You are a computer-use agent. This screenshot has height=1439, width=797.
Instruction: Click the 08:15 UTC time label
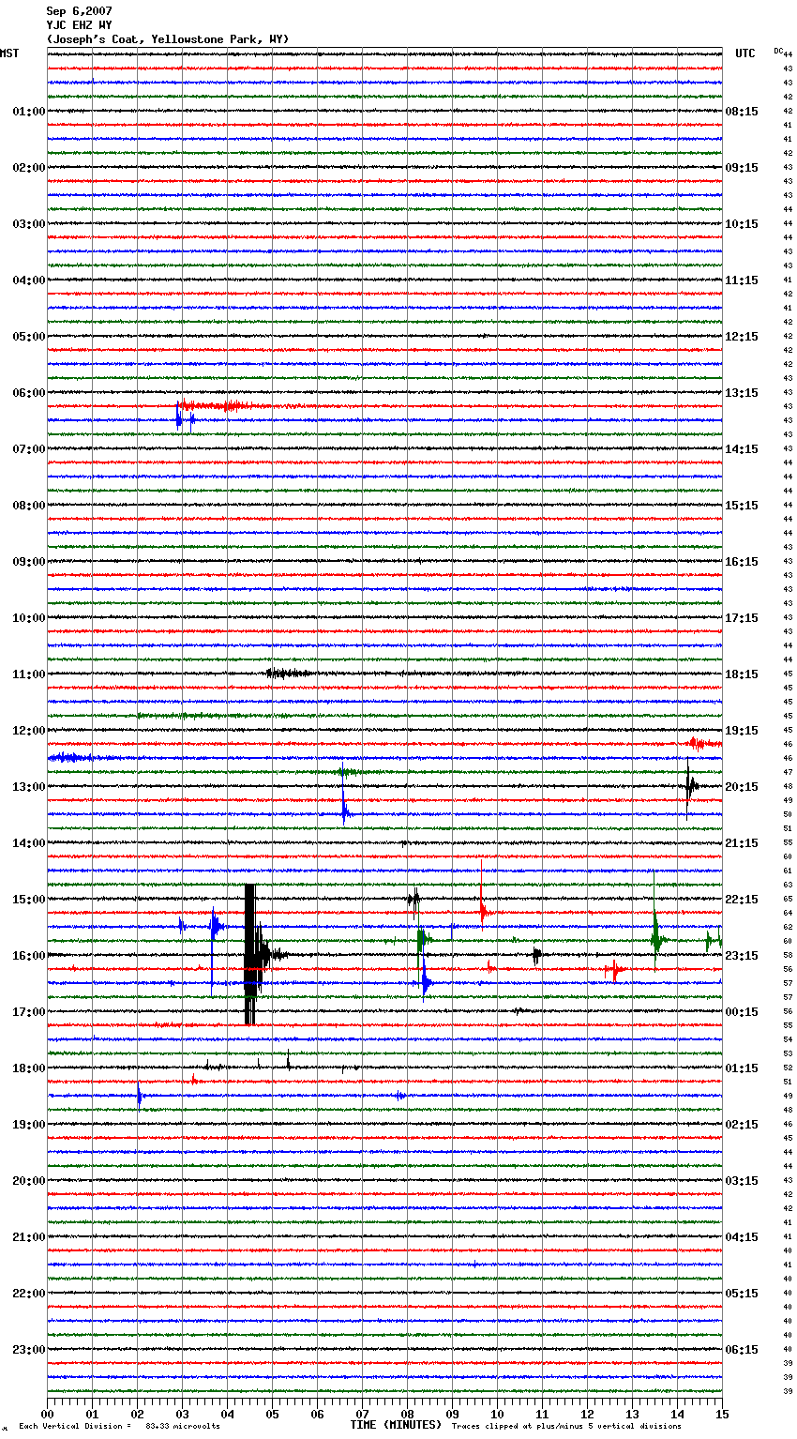point(742,112)
